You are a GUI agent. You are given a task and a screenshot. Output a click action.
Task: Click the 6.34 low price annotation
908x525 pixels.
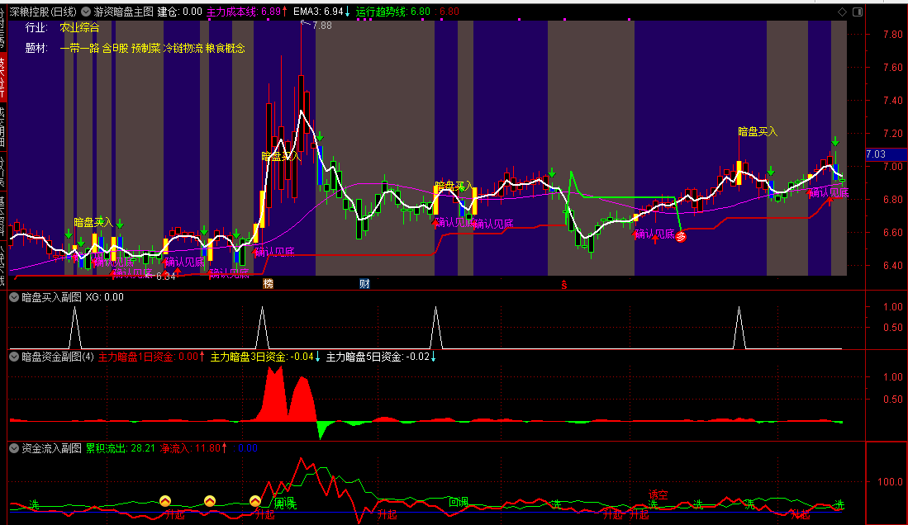click(165, 277)
